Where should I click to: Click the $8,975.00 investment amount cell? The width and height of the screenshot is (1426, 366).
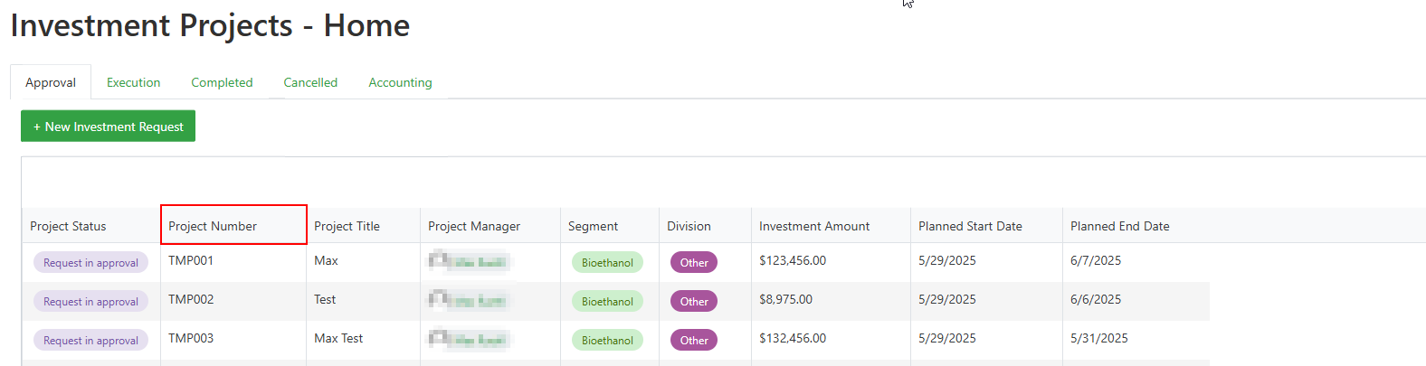pyautogui.click(x=785, y=299)
